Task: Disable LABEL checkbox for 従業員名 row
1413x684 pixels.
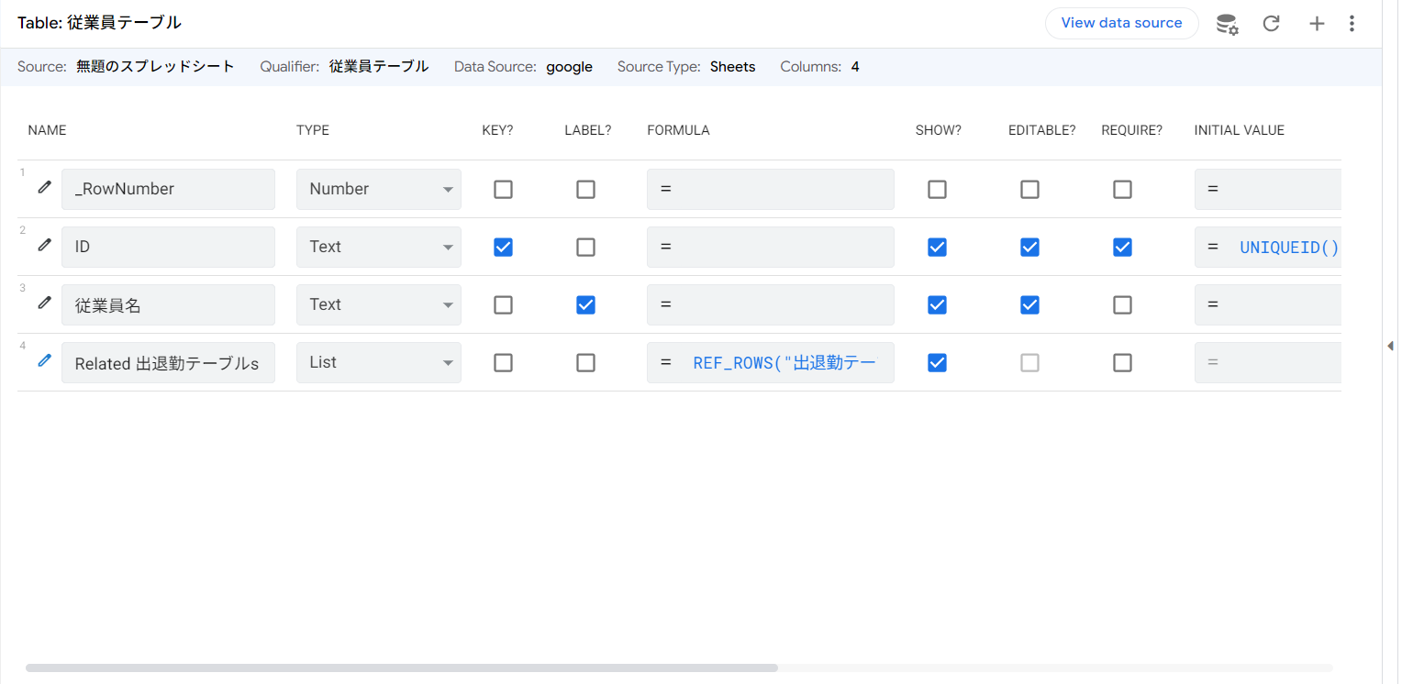Action: pyautogui.click(x=585, y=304)
